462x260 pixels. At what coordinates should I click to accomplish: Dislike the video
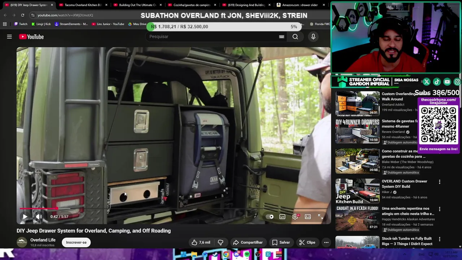click(221, 242)
